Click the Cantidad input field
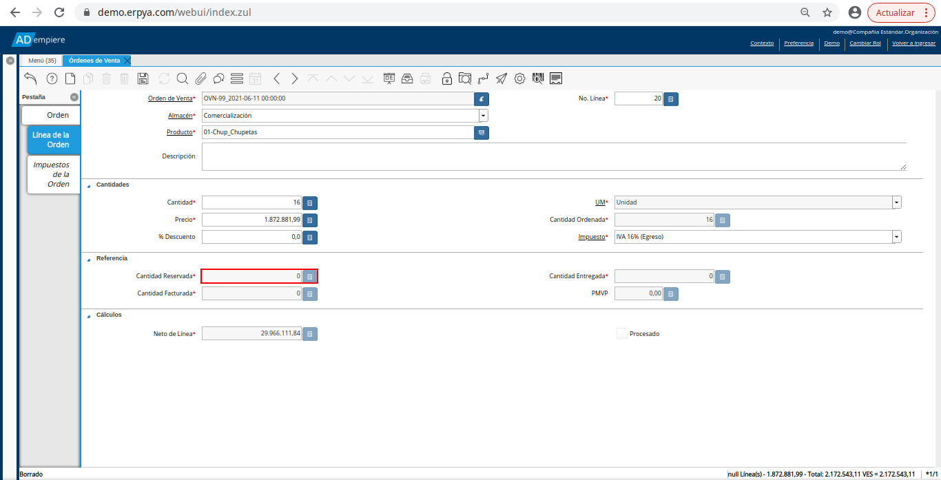Image resolution: width=941 pixels, height=480 pixels. tap(252, 202)
